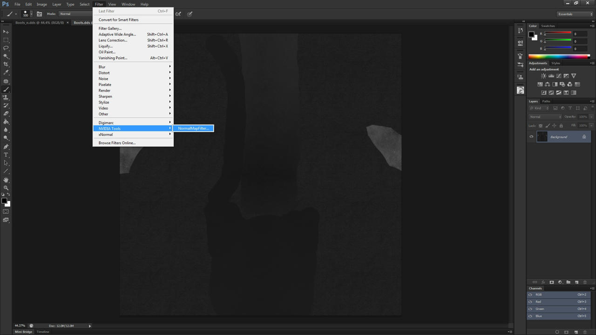Click the Background layer thumbnail
This screenshot has width=596, height=335.
click(x=542, y=137)
